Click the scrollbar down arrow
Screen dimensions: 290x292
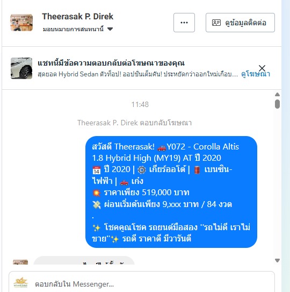[x=277, y=260]
